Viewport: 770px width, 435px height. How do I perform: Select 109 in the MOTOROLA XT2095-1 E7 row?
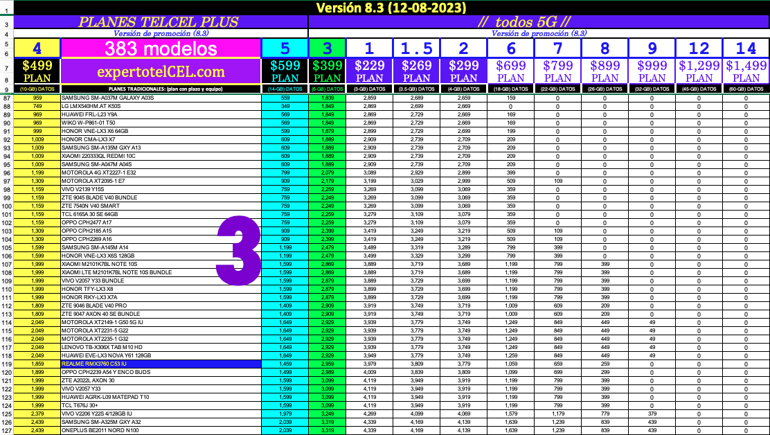click(x=557, y=181)
